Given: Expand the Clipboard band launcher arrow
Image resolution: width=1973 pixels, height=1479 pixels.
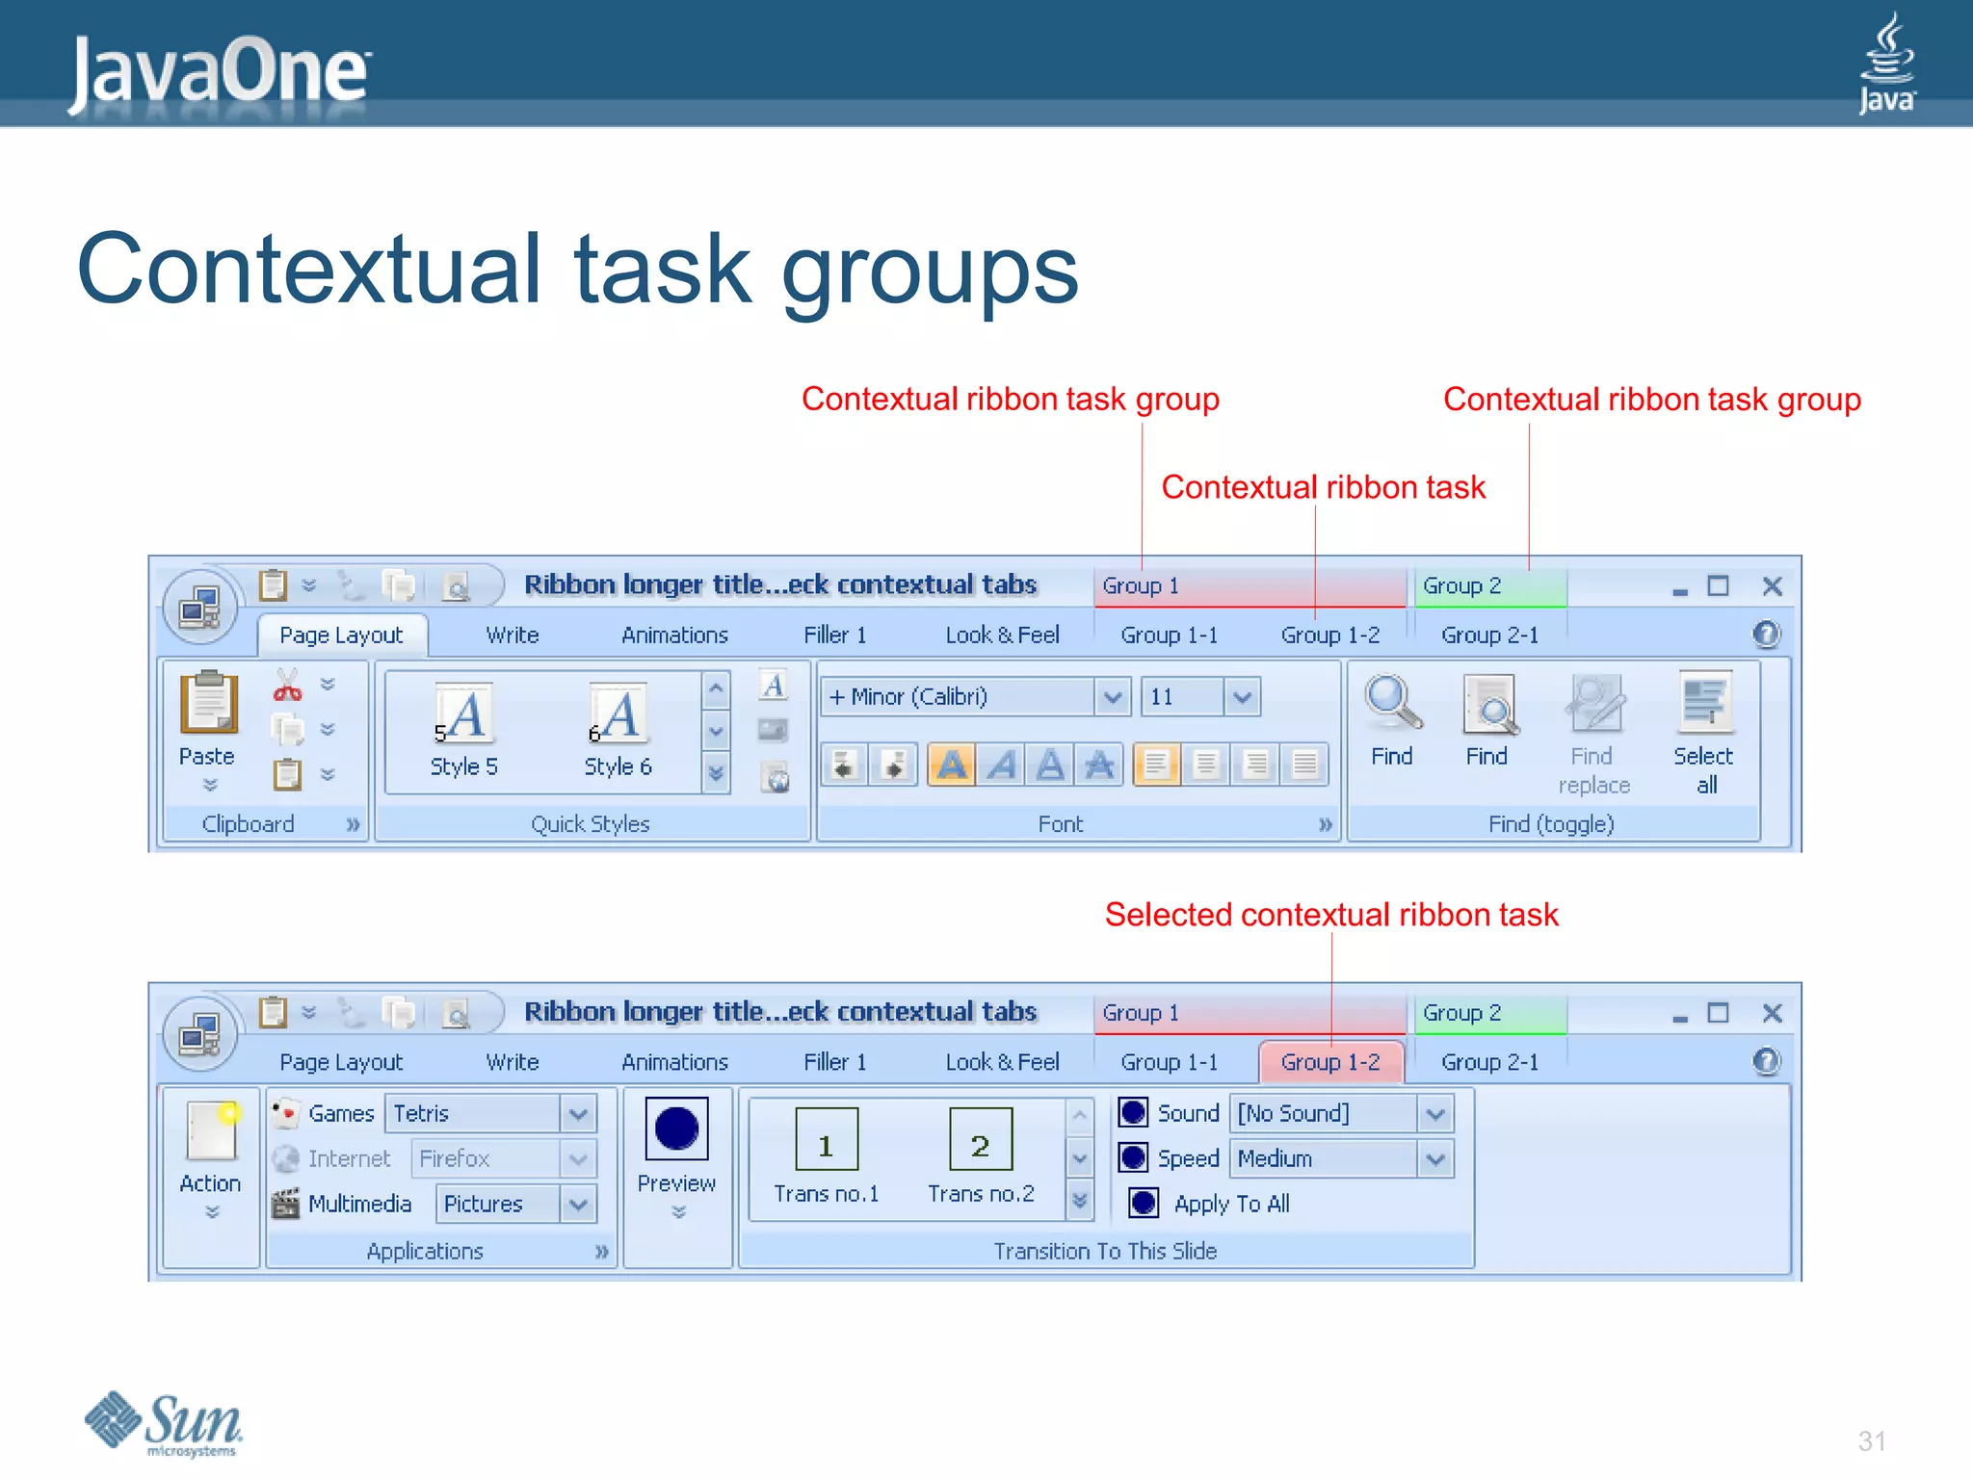Looking at the screenshot, I should (353, 824).
